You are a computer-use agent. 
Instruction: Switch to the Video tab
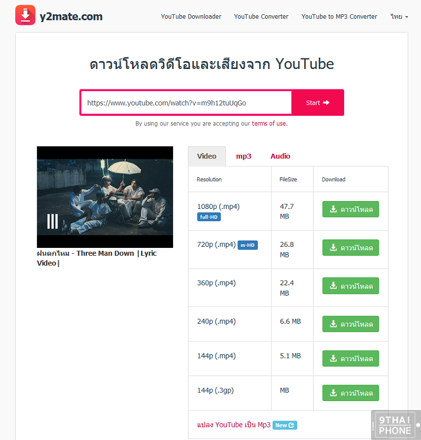tap(207, 156)
